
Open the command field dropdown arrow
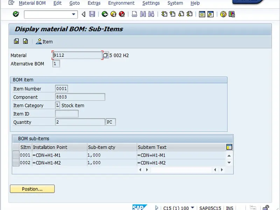[73, 15]
